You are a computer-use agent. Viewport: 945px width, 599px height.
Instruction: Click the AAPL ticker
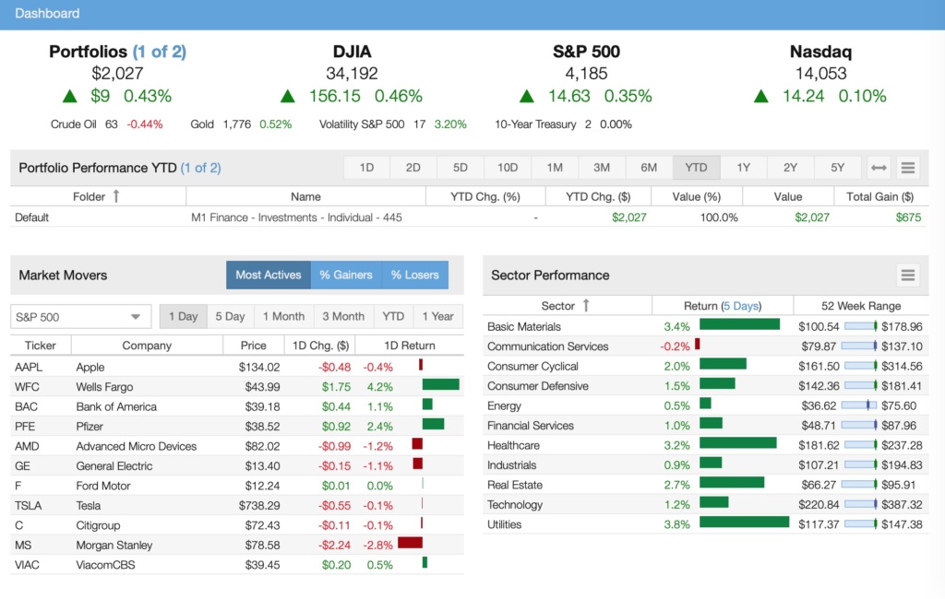click(29, 367)
